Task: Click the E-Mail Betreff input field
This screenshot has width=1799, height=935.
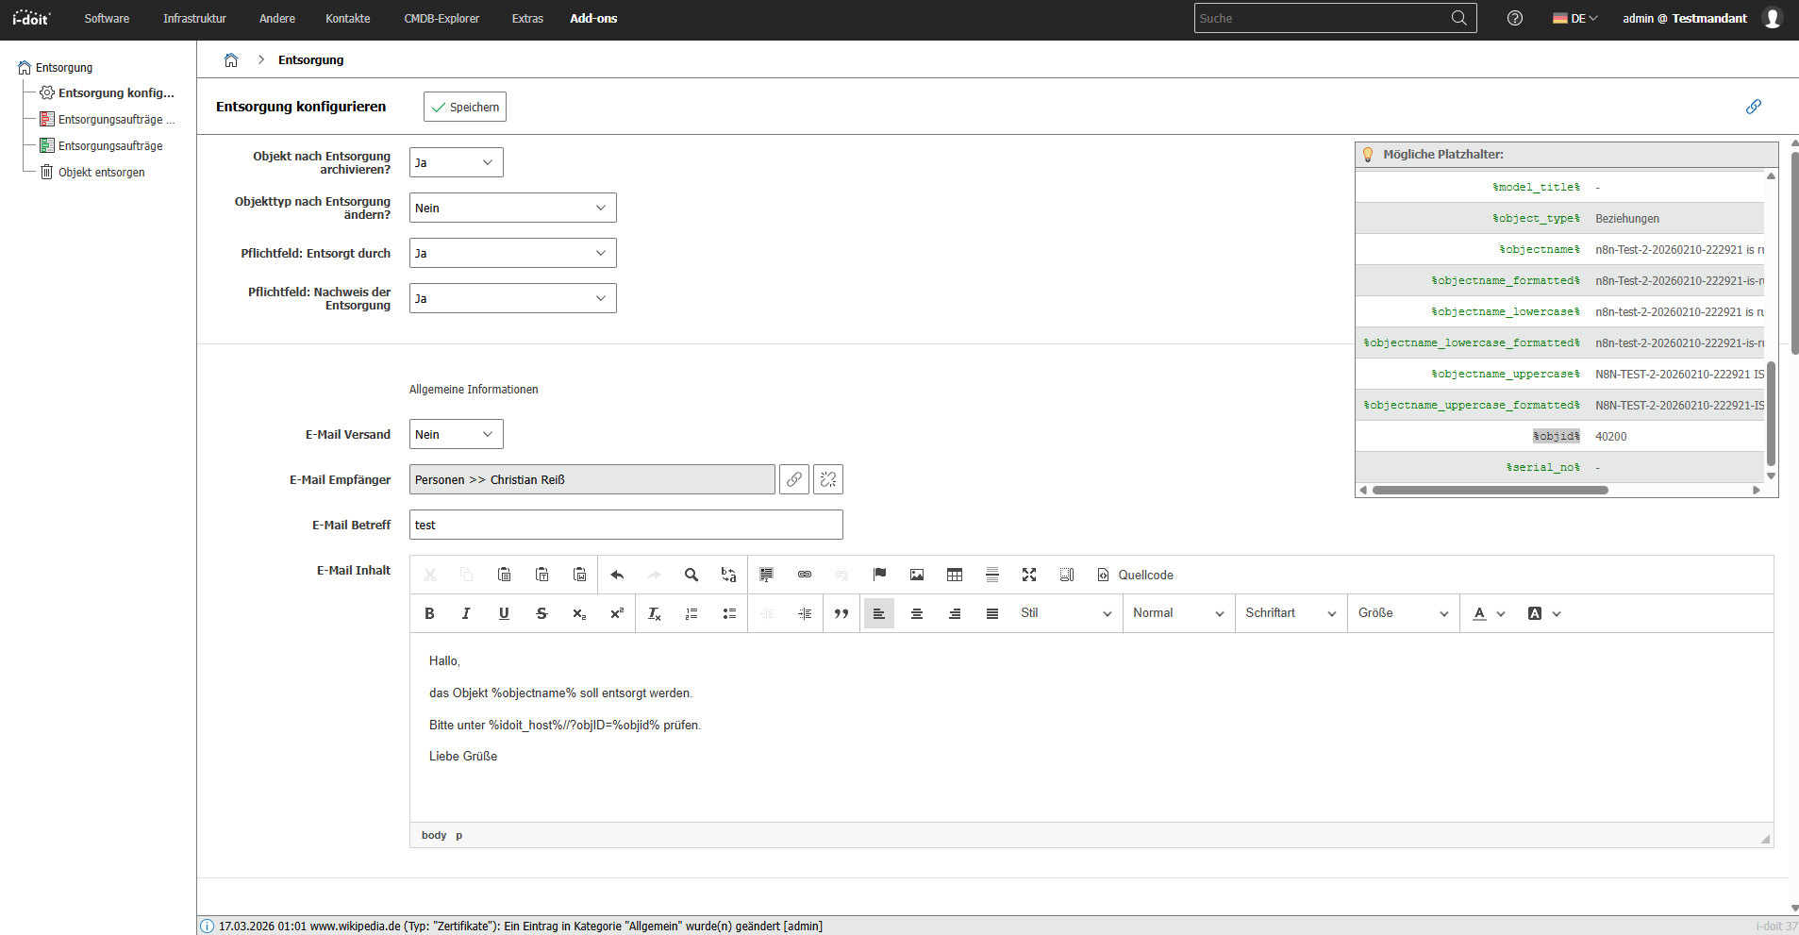Action: click(625, 525)
